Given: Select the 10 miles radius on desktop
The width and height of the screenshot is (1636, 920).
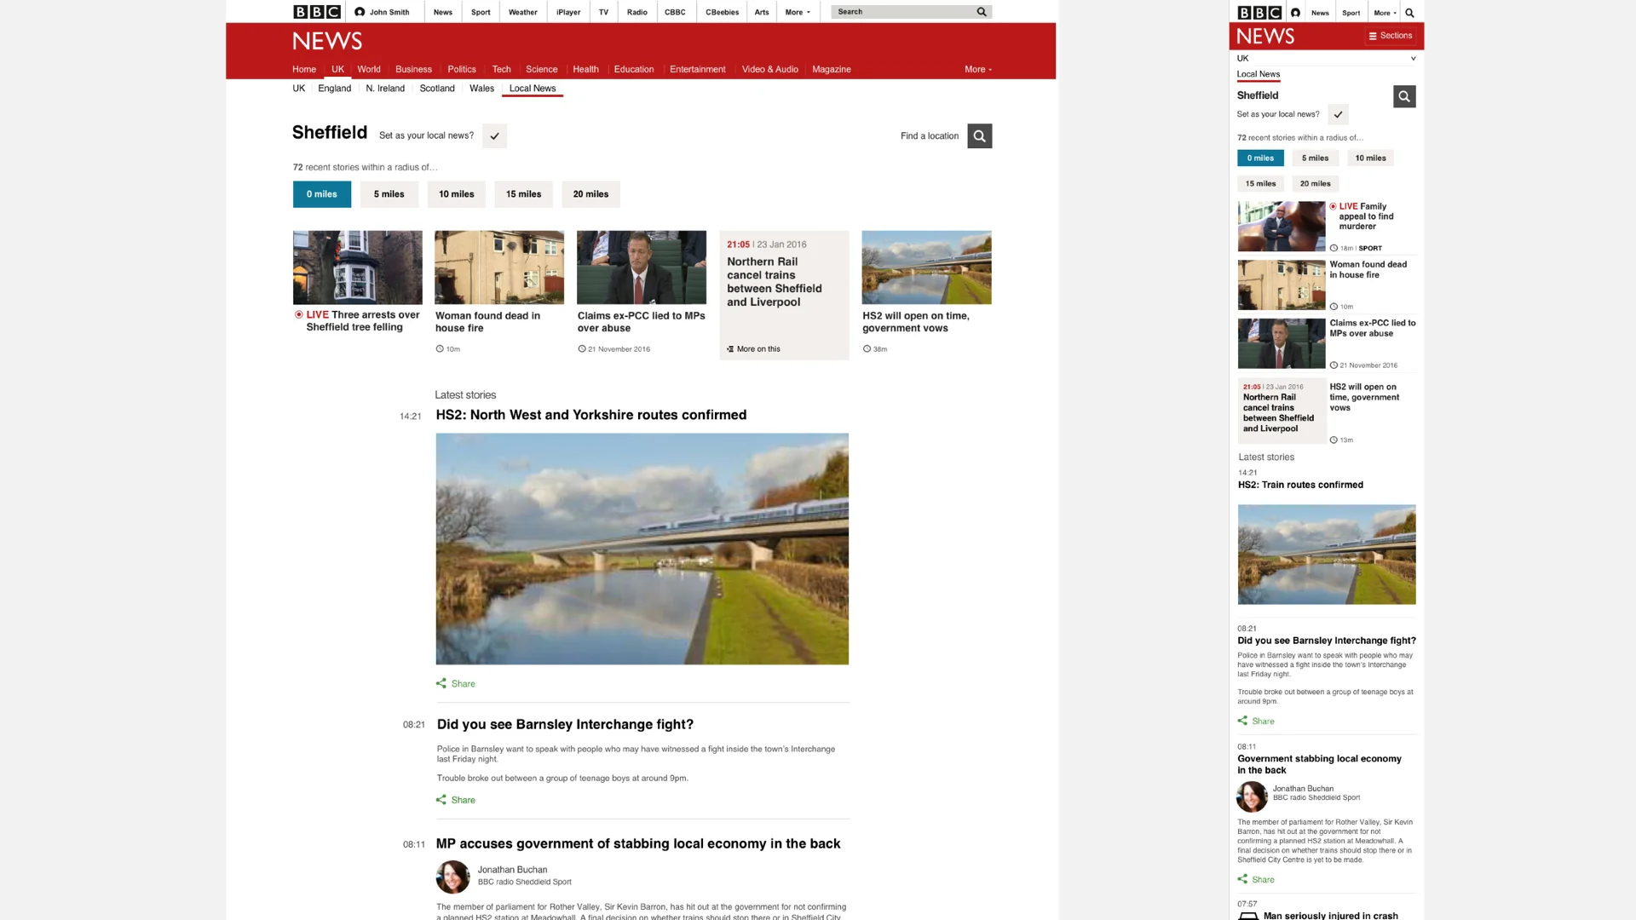Looking at the screenshot, I should coord(457,194).
